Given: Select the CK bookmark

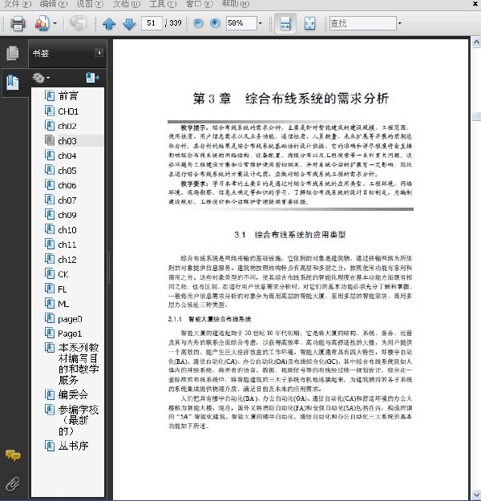Looking at the screenshot, I should tap(63, 274).
